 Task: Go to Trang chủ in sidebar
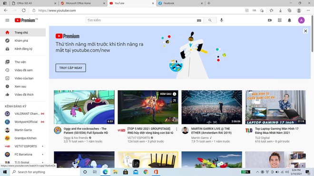tap(23, 32)
